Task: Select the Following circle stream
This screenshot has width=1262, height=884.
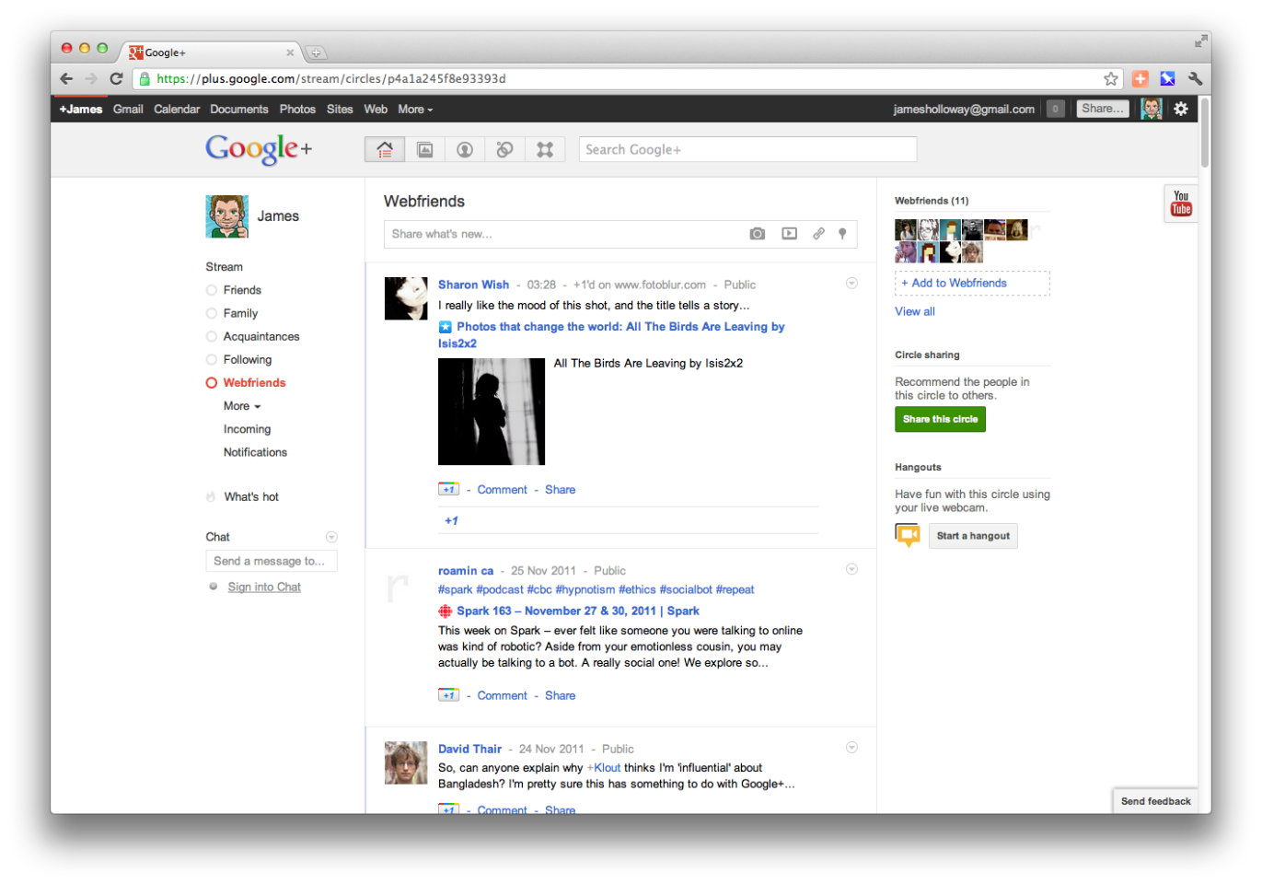Action: 248,359
